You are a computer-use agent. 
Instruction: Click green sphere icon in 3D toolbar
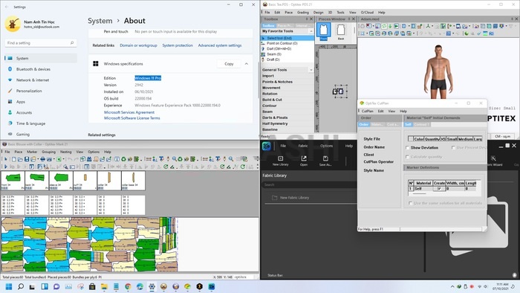[467, 33]
